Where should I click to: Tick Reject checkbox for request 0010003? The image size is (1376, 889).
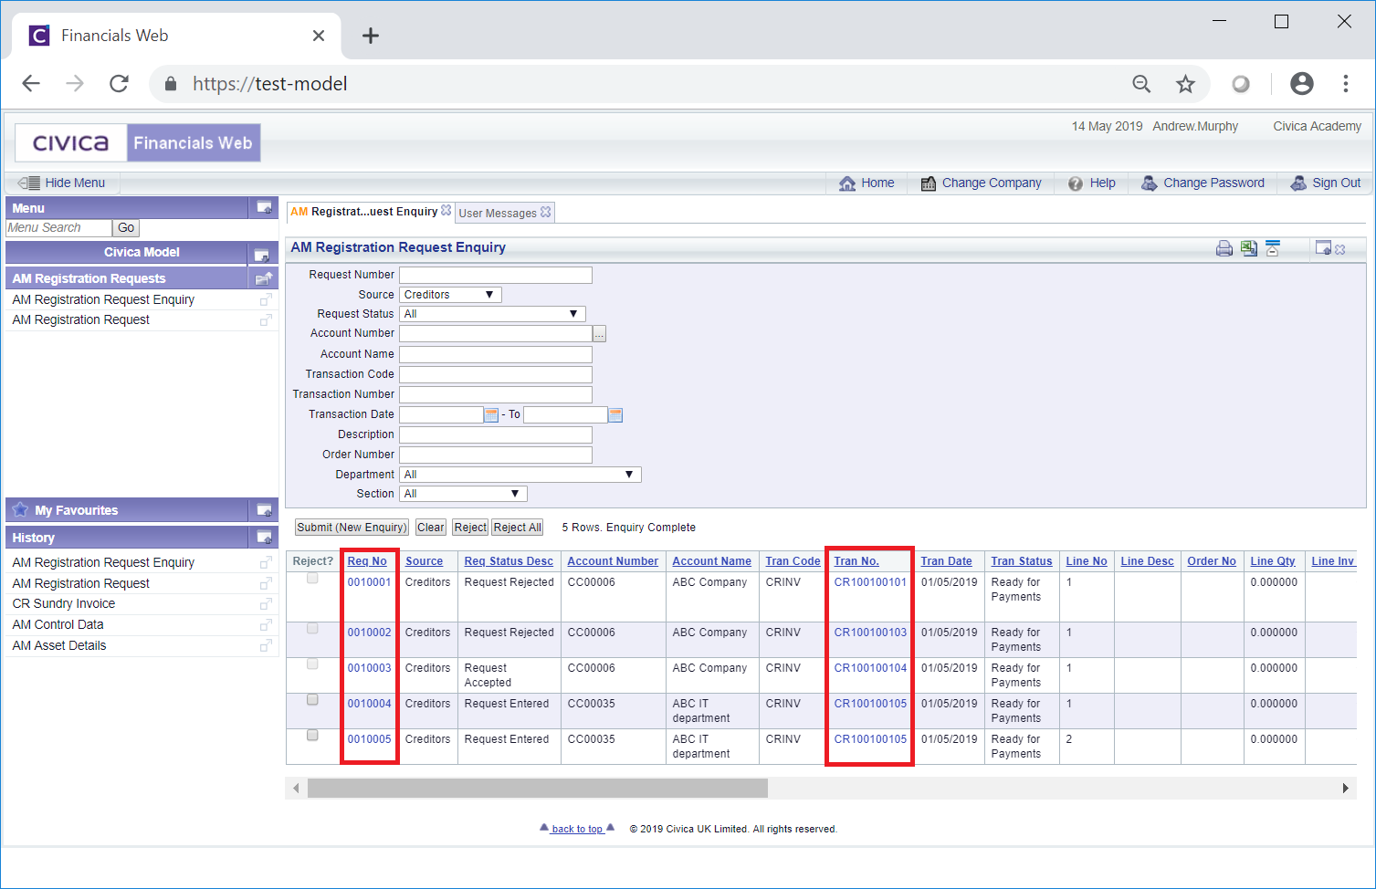312,664
